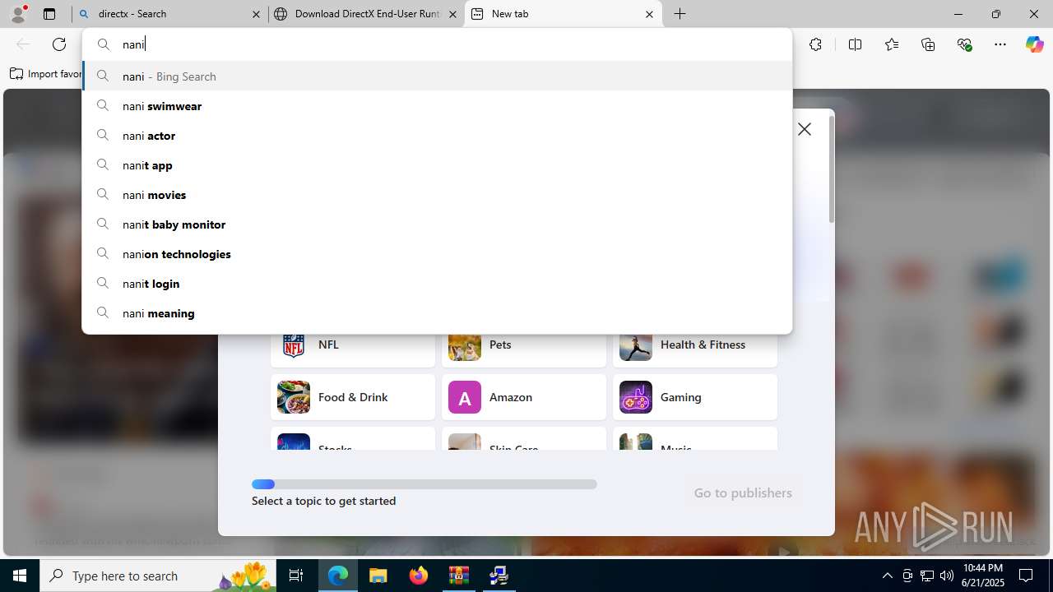Click the taskbar search box
Viewport: 1053px width, 592px height.
point(158,576)
